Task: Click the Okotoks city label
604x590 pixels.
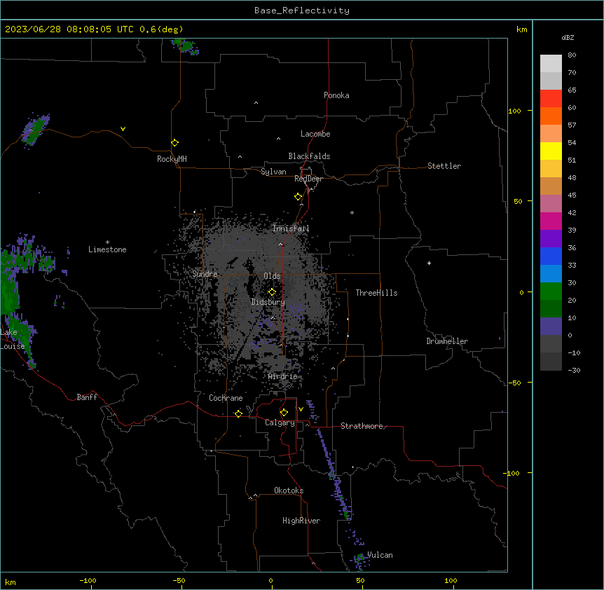Action: pos(289,490)
